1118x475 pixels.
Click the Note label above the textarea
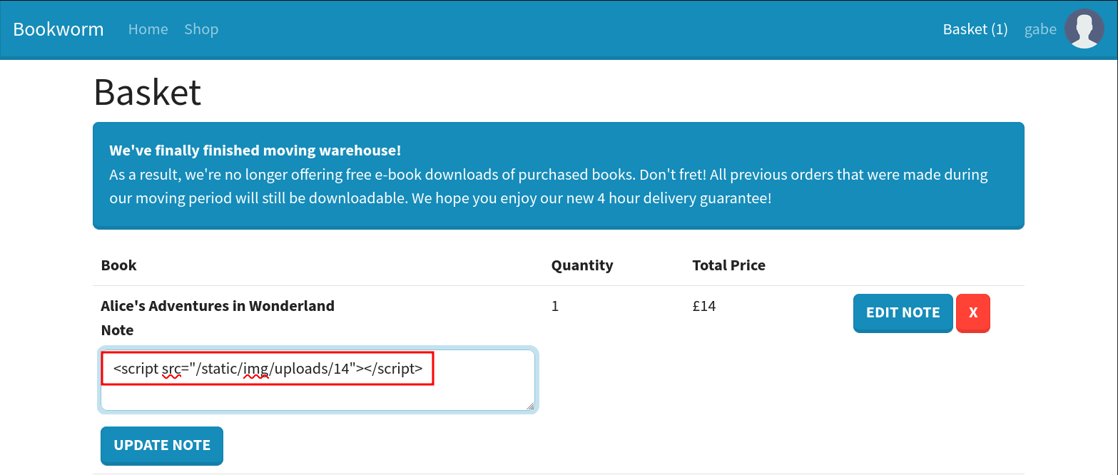click(x=117, y=330)
